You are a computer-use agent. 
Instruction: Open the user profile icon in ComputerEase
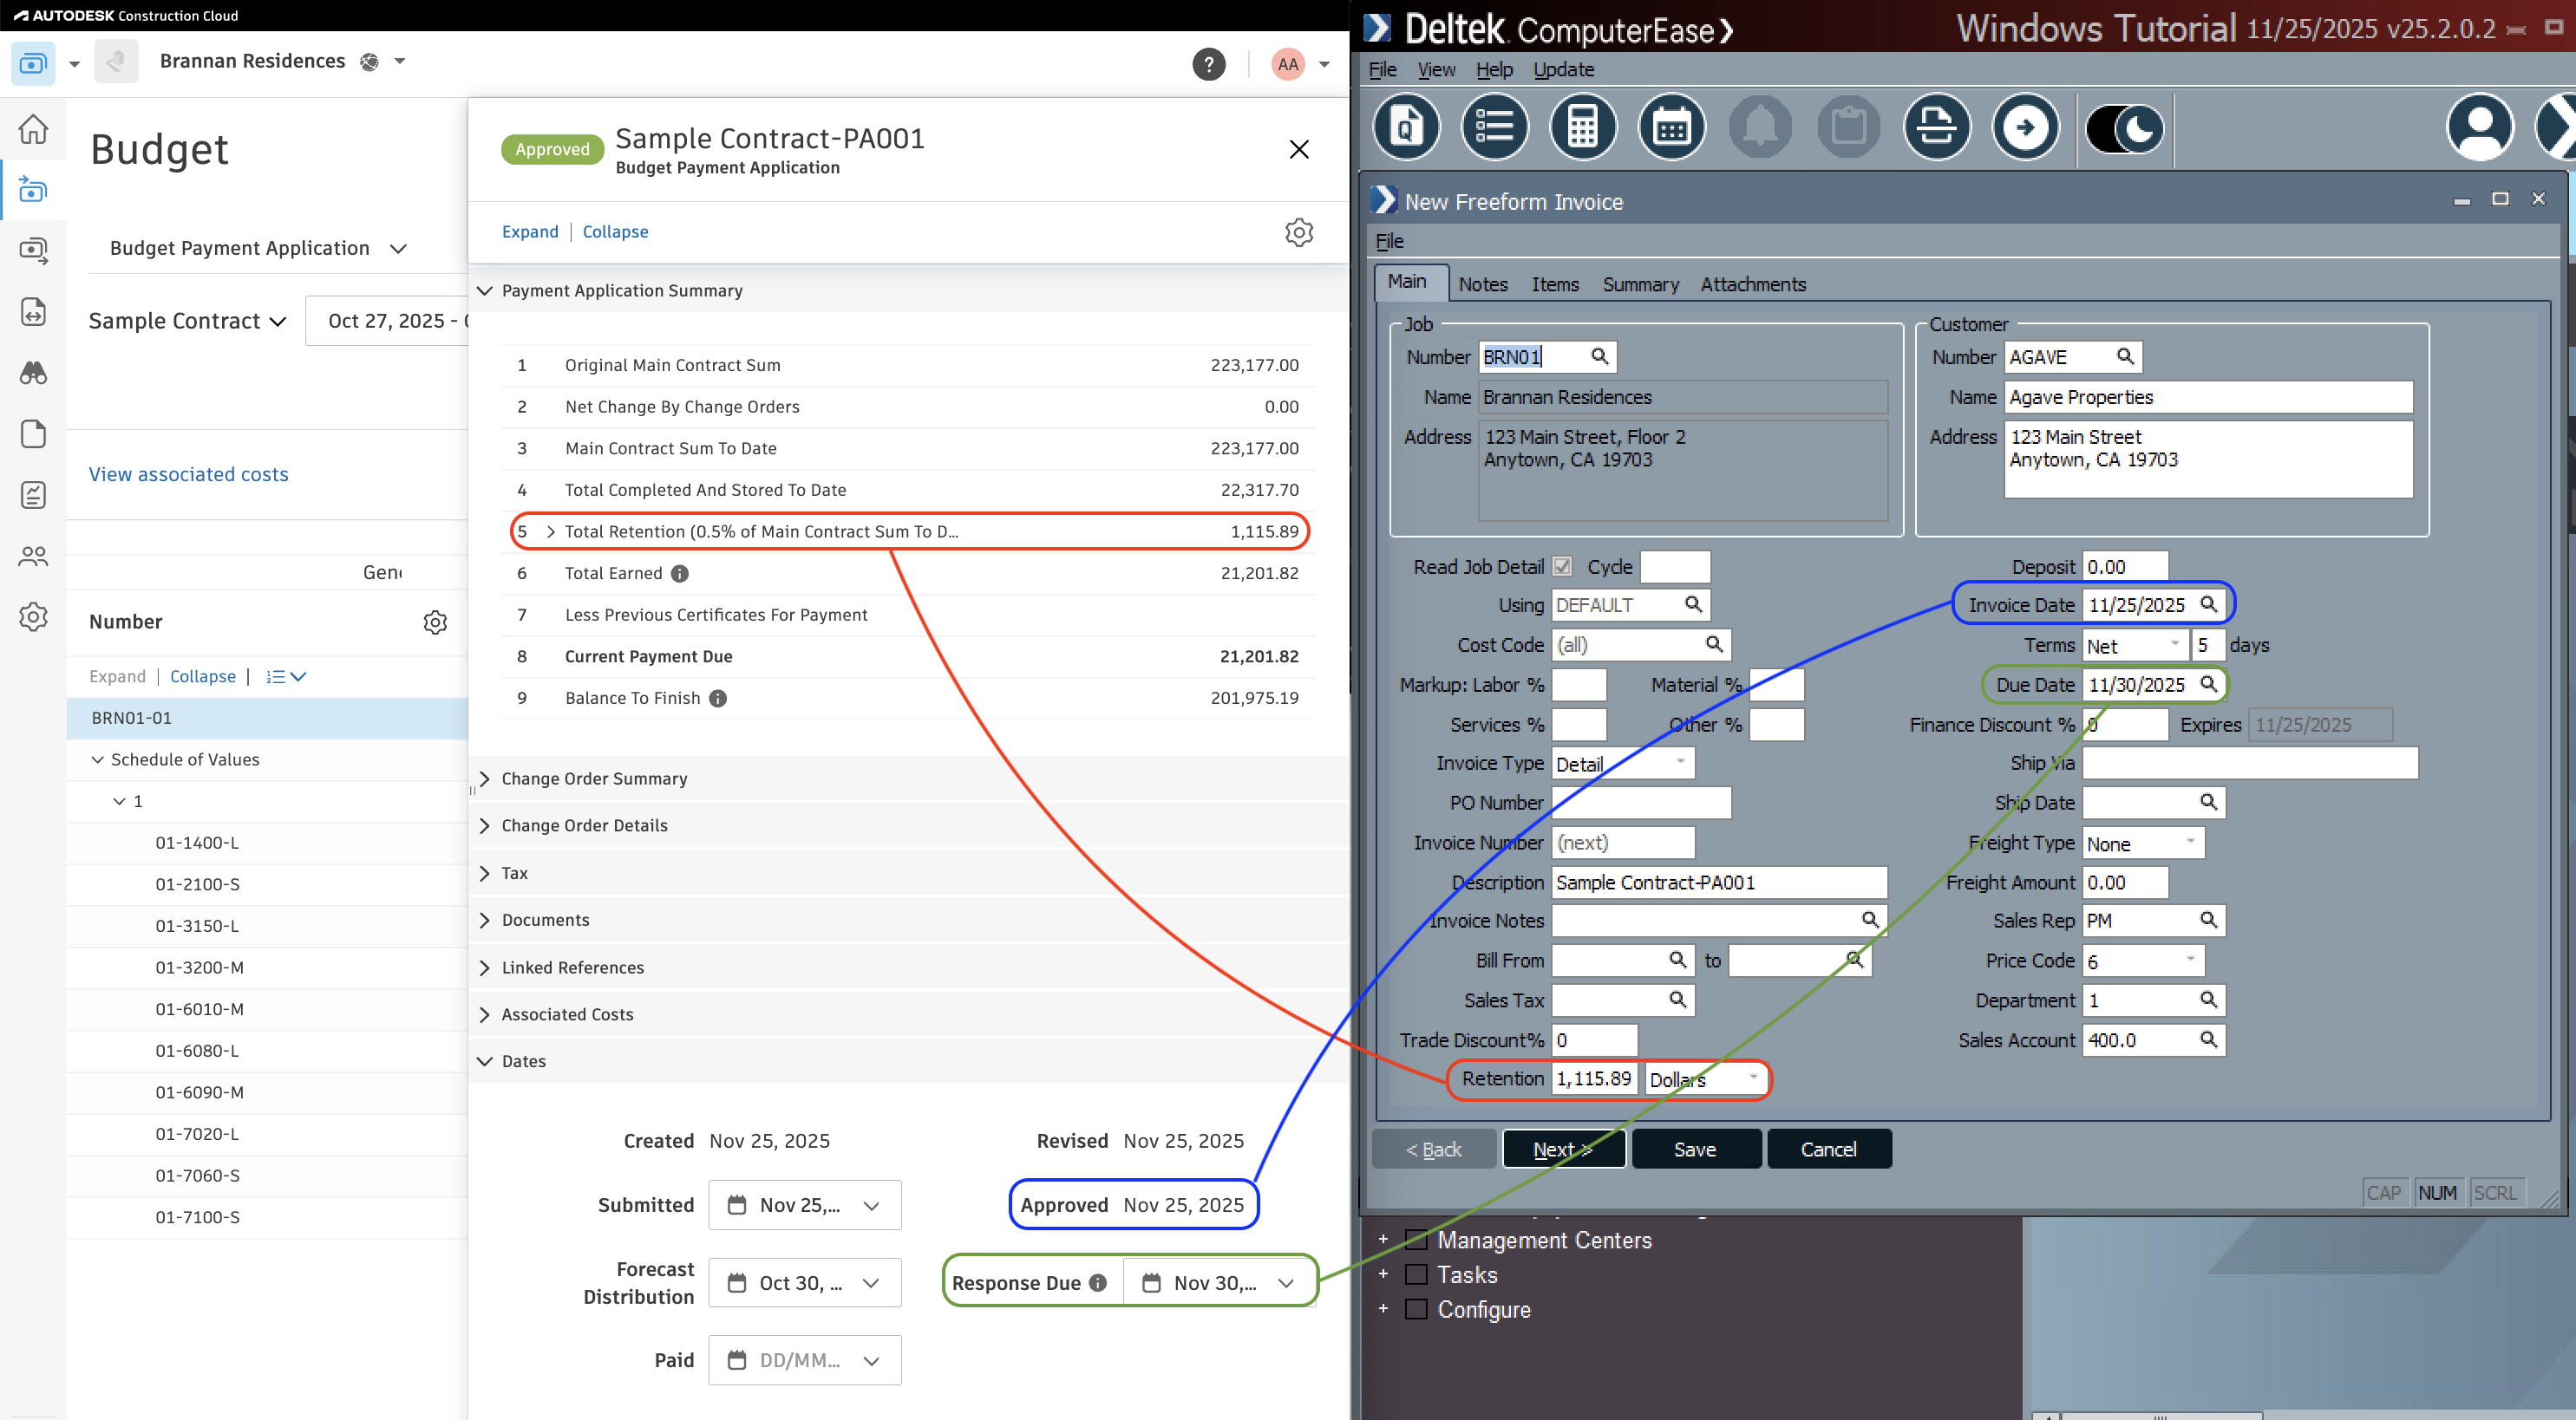pos(2481,127)
